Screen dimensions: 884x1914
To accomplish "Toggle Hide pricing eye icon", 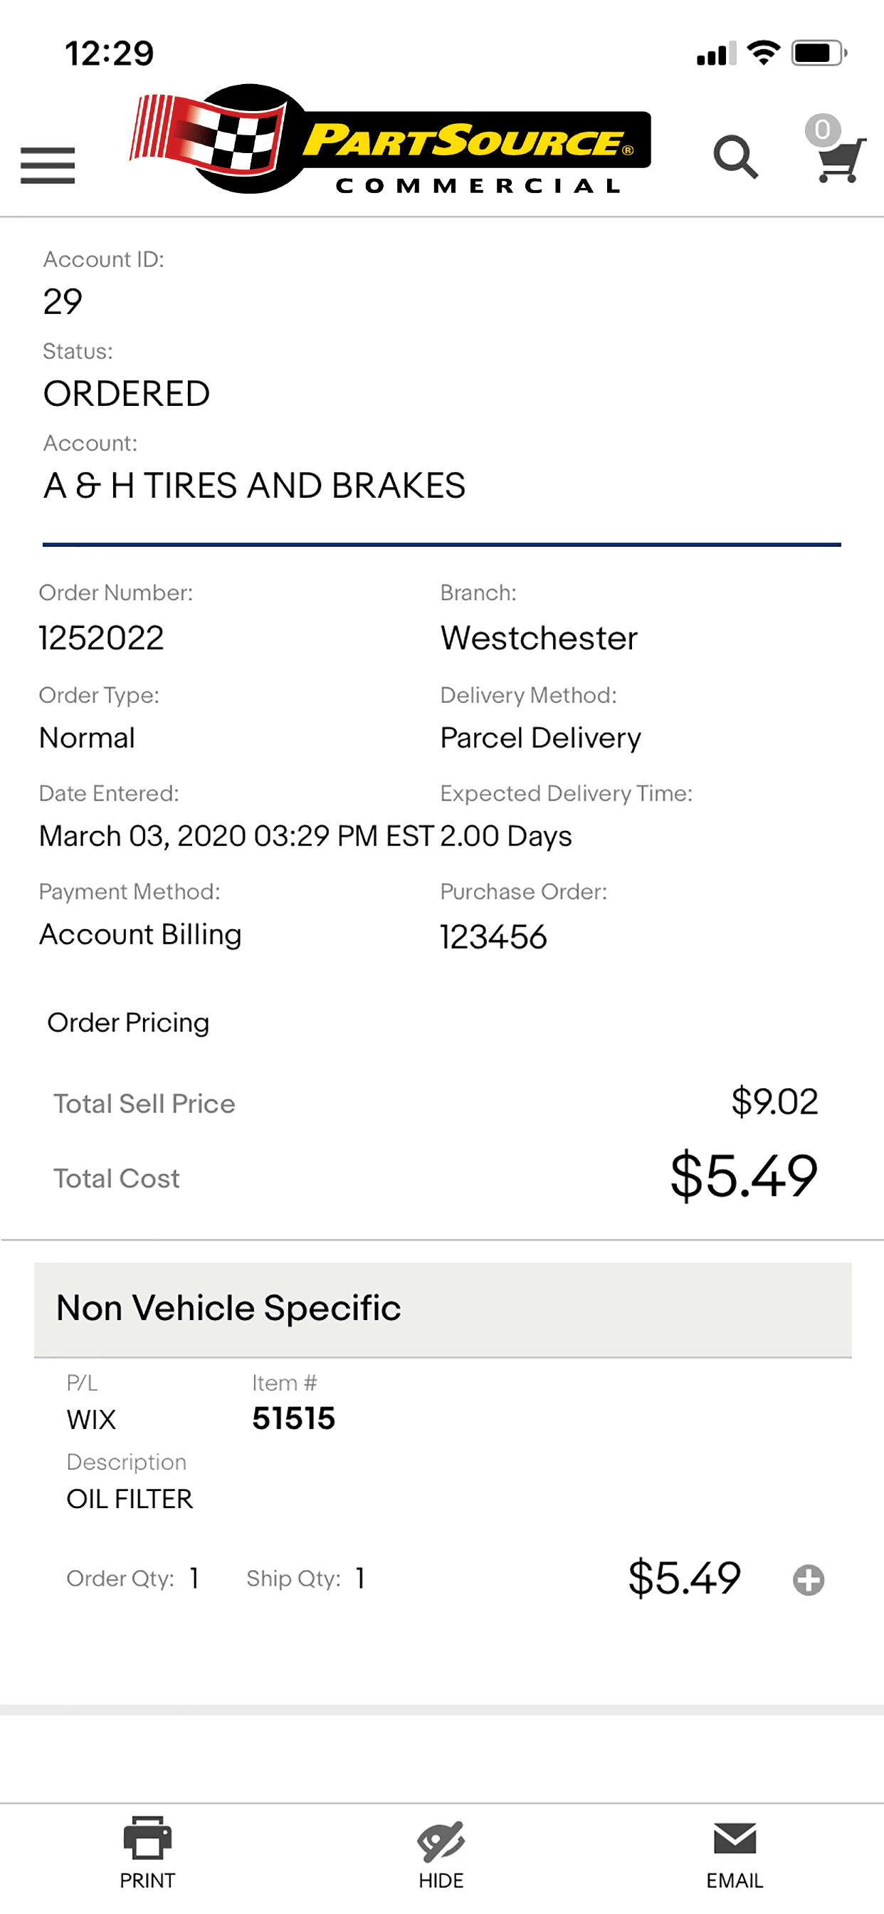I will (x=441, y=1841).
